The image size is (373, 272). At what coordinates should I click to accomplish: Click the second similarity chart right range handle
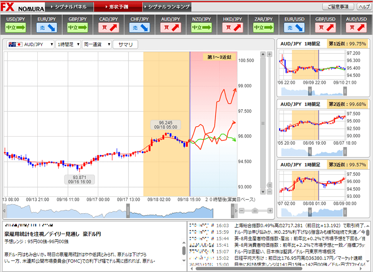pyautogui.click(x=345, y=152)
